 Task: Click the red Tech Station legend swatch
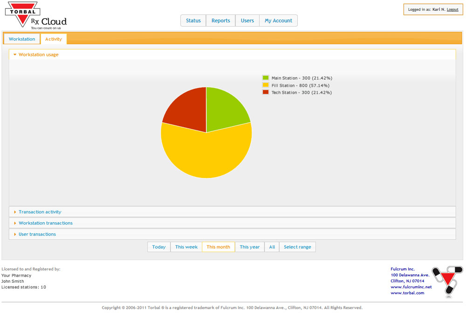click(266, 92)
